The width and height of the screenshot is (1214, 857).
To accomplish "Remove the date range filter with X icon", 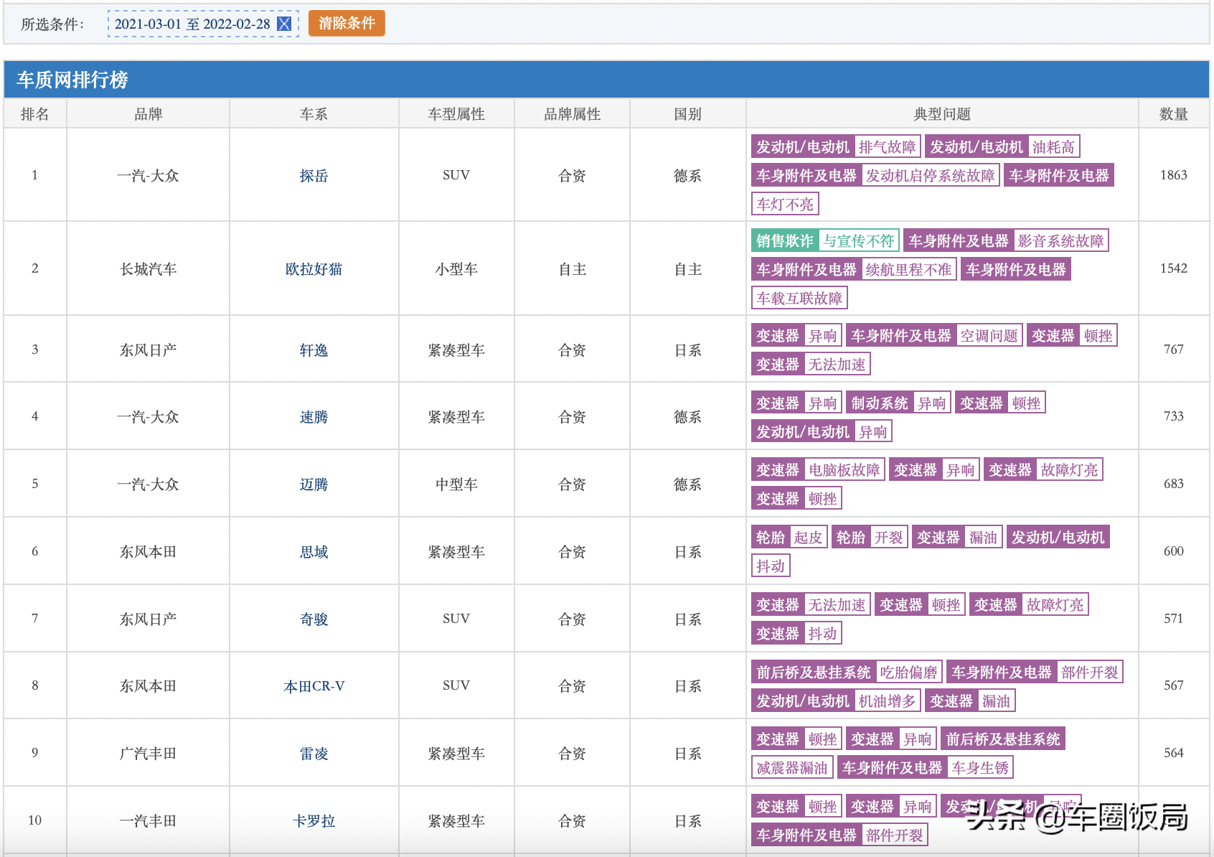I will click(284, 24).
